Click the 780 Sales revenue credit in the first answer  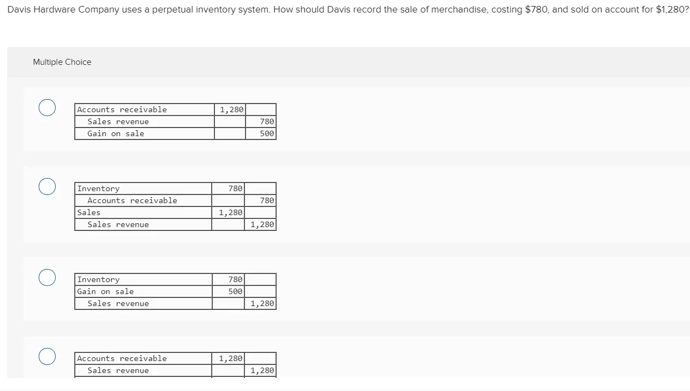point(261,122)
